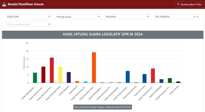Click the 'Partai Golongan Karya' axis label
The image size is (205, 112).
pos(53,93)
